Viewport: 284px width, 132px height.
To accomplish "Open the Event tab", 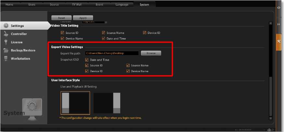I will pos(99,5).
